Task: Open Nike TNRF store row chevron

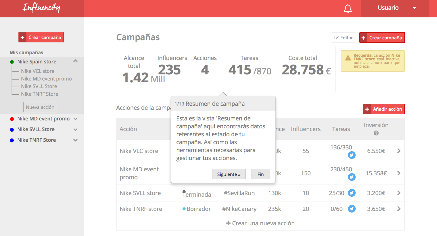Action: pyautogui.click(x=399, y=209)
